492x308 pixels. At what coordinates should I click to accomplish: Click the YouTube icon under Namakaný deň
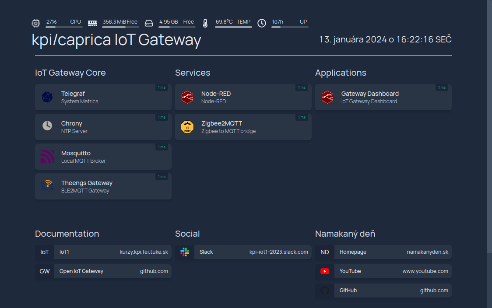click(x=324, y=271)
